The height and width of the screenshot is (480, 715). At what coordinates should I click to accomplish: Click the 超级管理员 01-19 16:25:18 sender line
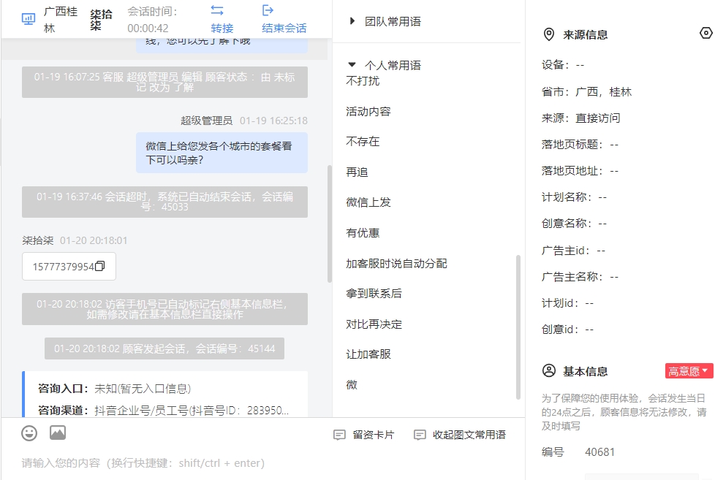click(244, 121)
